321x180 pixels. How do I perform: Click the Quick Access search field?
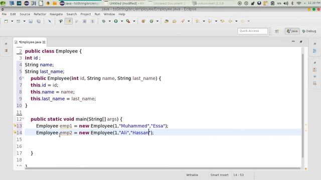tap(252, 31)
